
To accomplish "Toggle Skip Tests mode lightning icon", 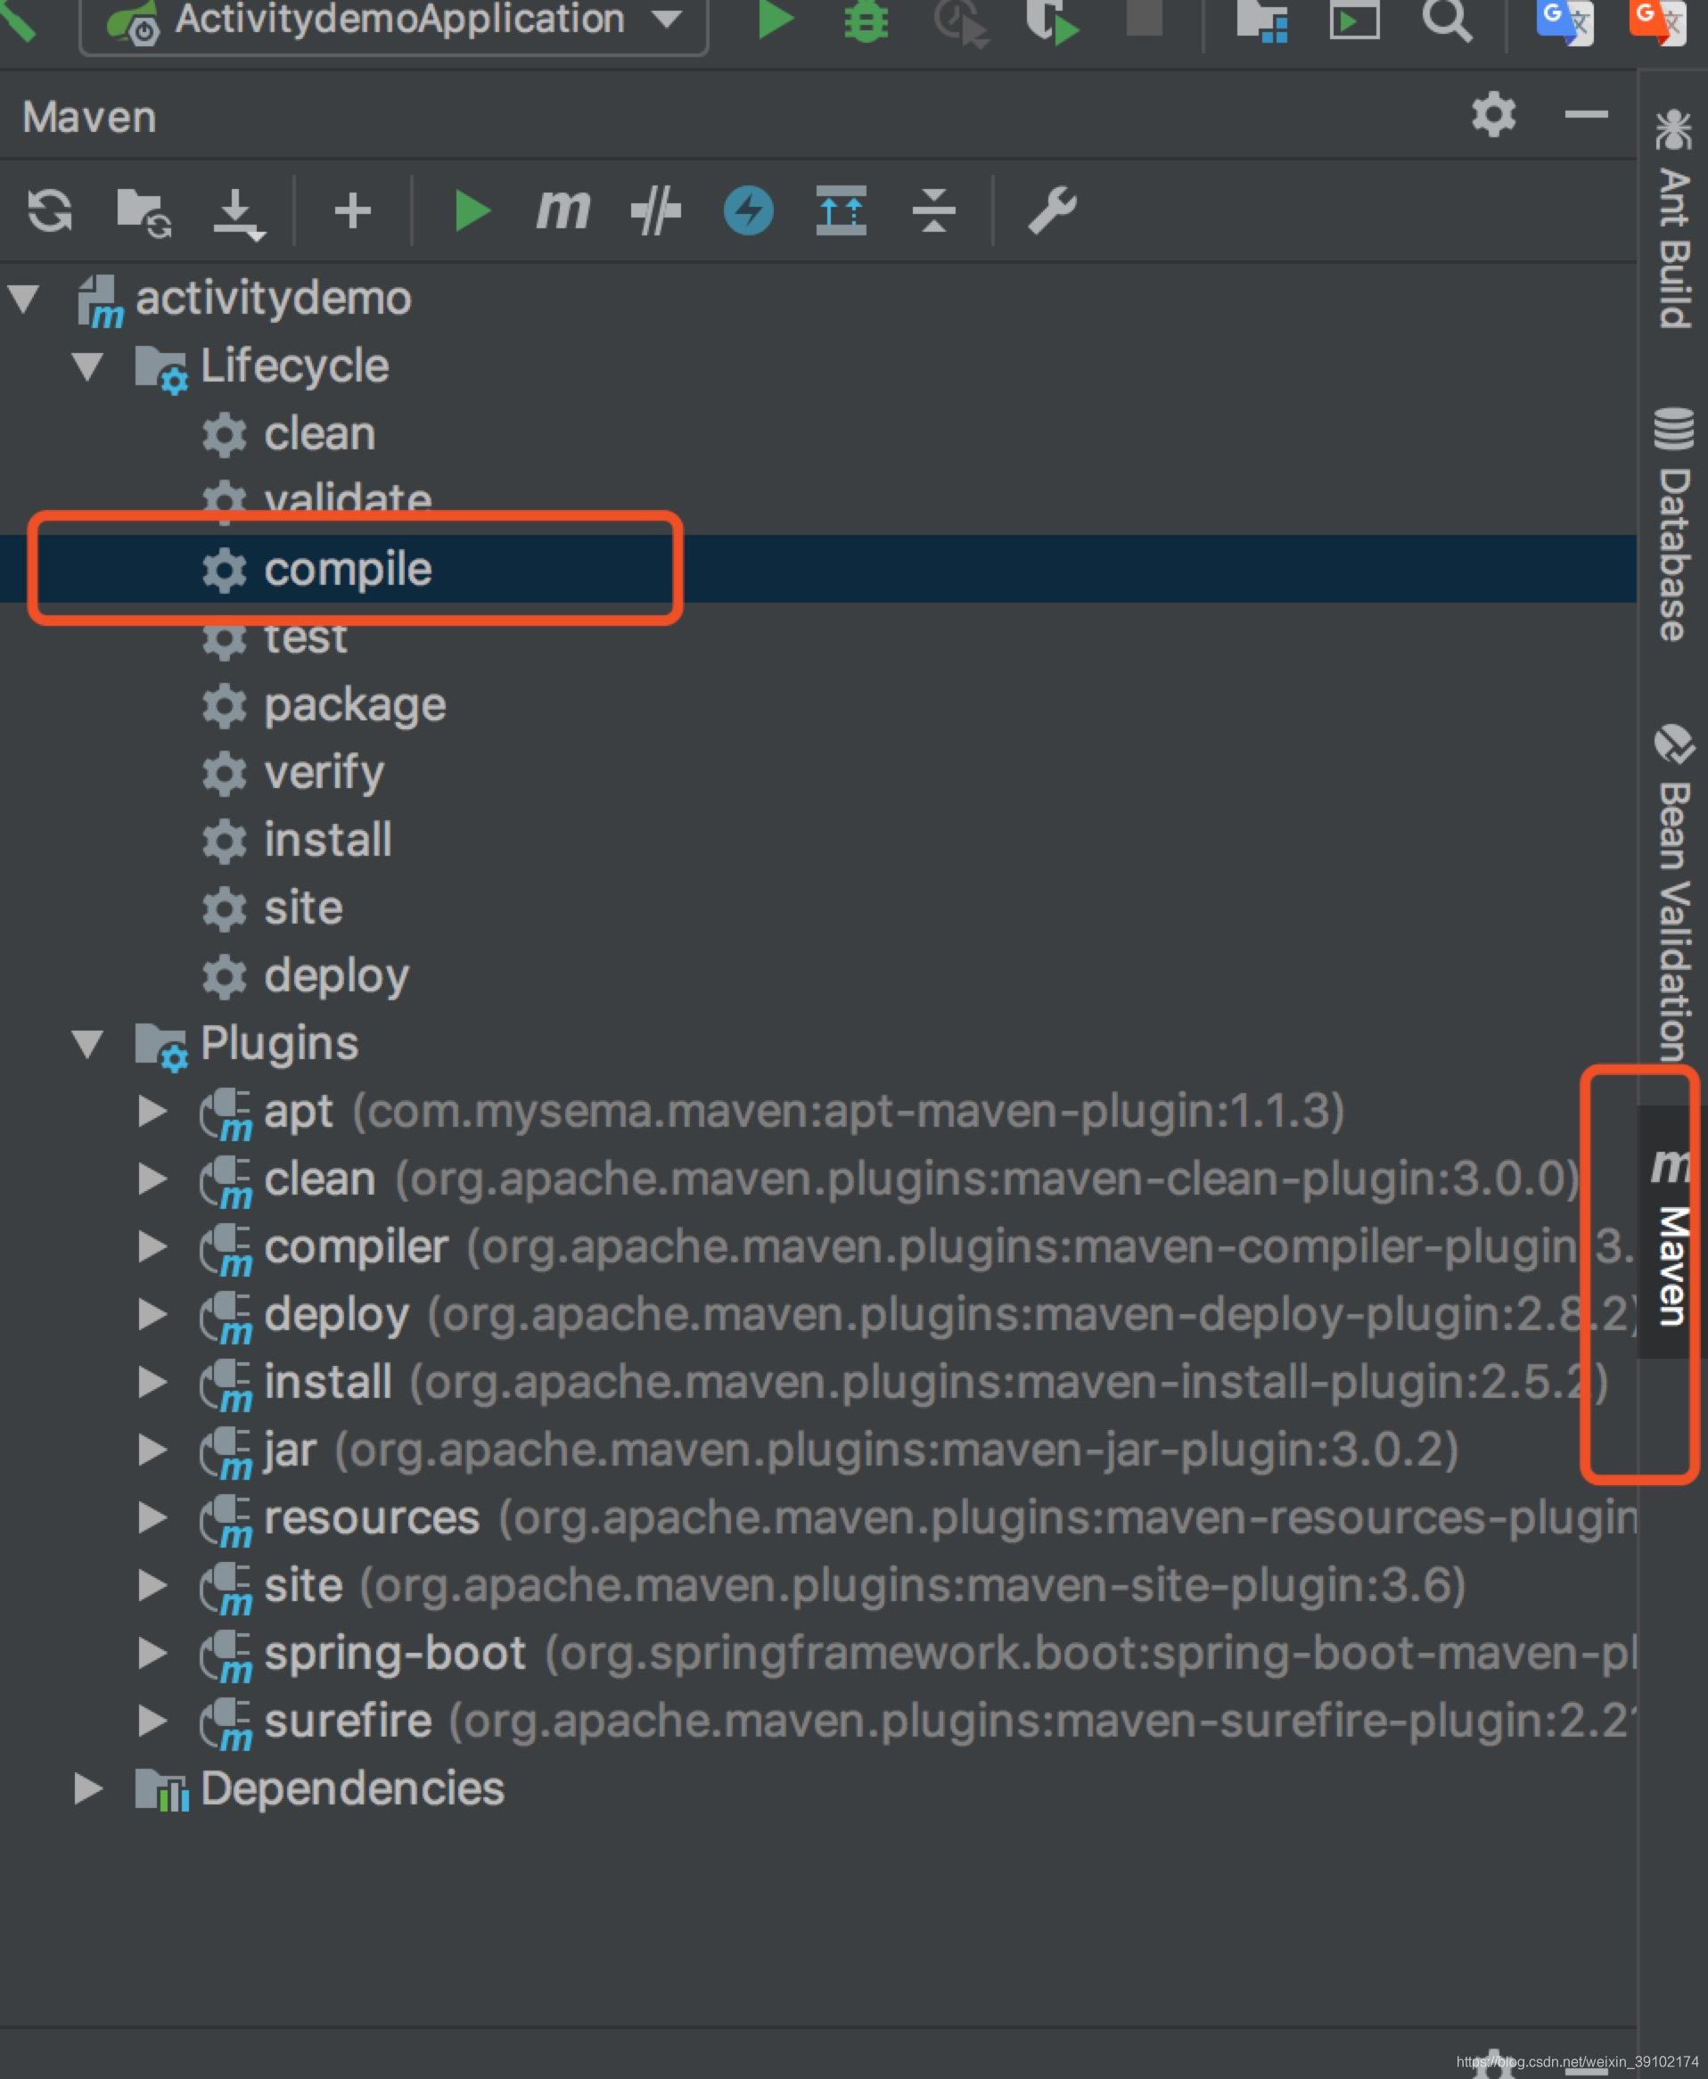I will tap(748, 210).
